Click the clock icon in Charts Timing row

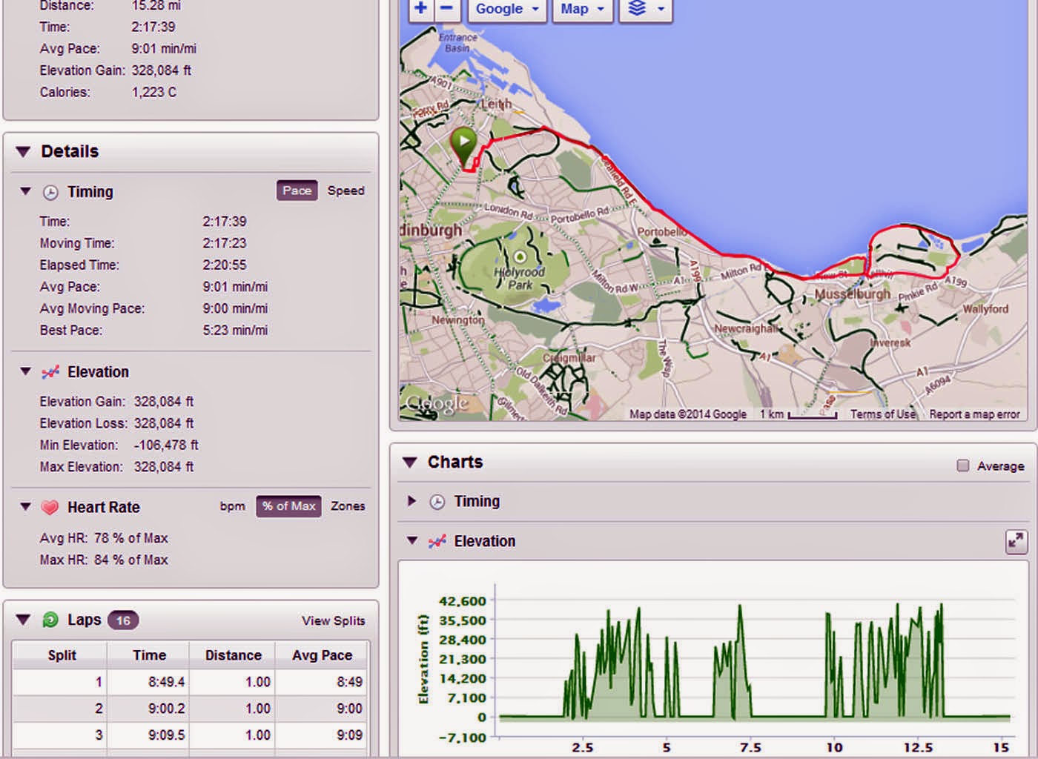437,502
